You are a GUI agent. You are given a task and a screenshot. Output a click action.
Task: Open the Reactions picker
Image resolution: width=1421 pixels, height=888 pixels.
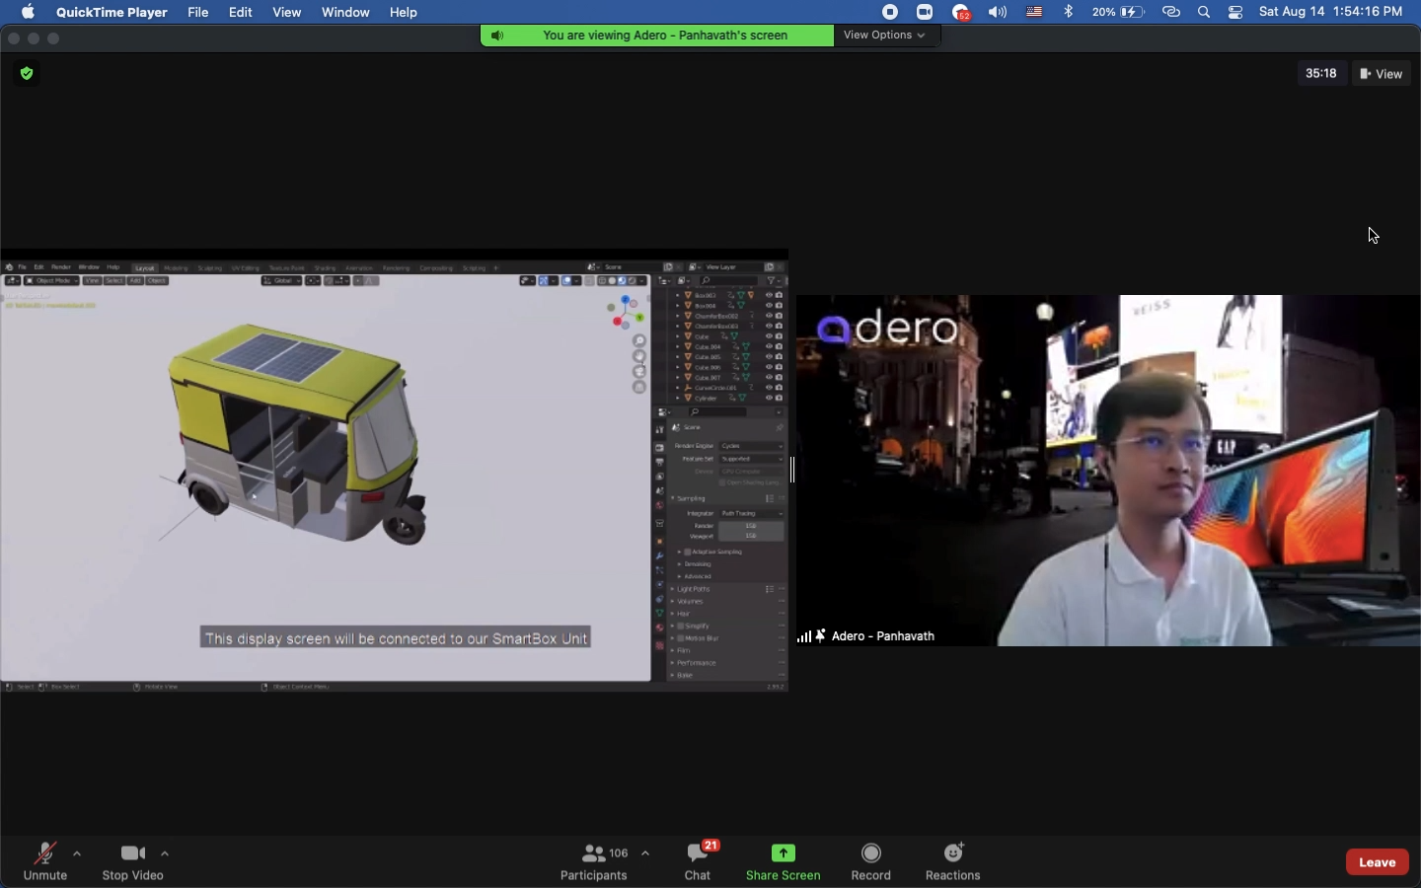click(x=955, y=862)
